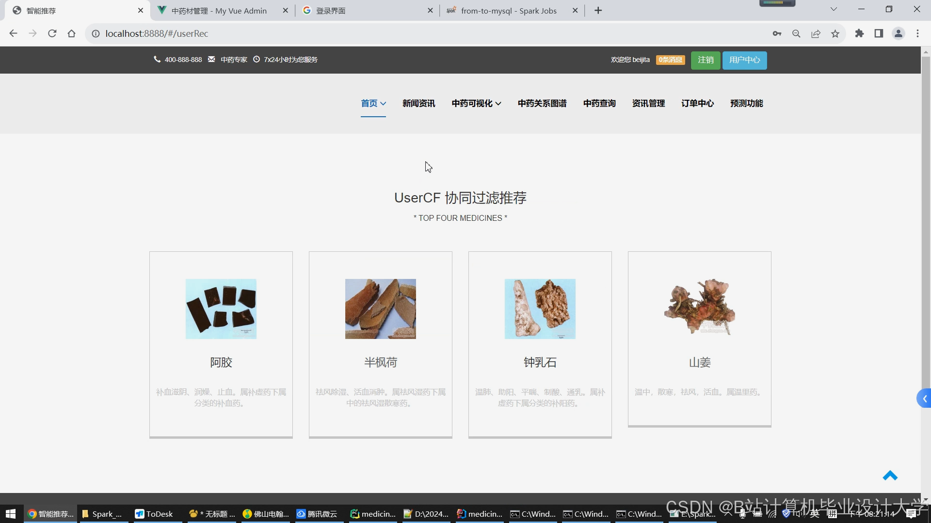Open the browser extensions puzzle icon
This screenshot has width=931, height=523.
click(859, 33)
